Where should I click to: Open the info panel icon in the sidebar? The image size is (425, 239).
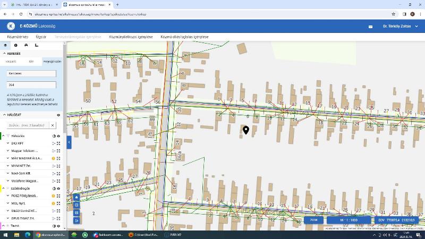pyautogui.click(x=15, y=45)
